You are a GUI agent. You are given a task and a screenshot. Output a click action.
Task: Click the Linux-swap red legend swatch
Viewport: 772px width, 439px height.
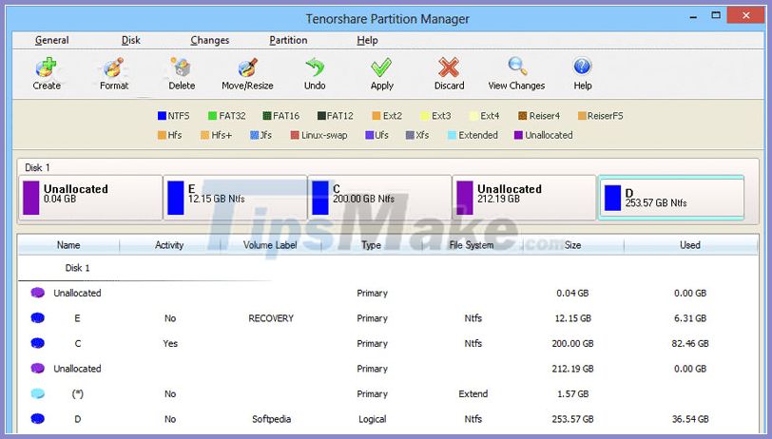pos(295,135)
